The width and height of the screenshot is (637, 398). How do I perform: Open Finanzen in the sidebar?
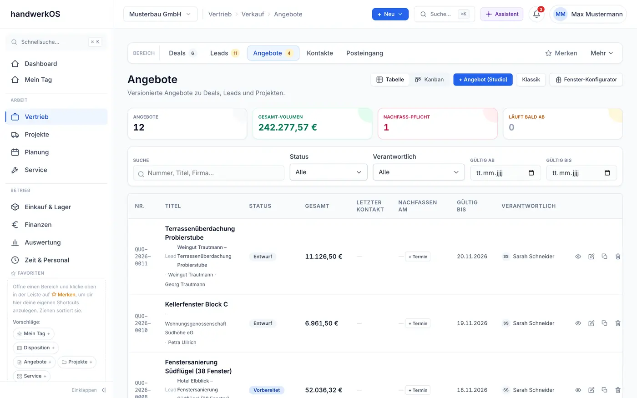coord(56,225)
